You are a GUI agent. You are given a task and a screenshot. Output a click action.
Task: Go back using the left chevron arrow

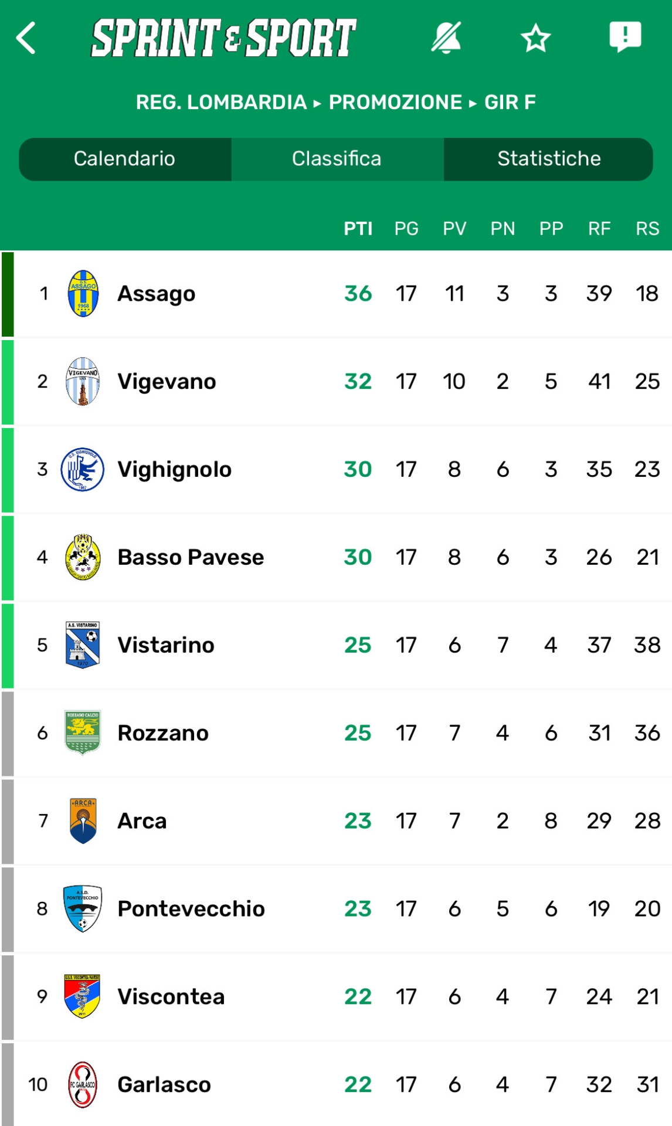pyautogui.click(x=26, y=38)
